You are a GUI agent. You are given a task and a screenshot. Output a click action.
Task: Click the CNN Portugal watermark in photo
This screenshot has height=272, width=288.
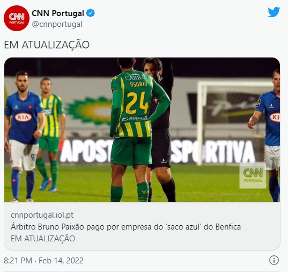click(x=253, y=176)
